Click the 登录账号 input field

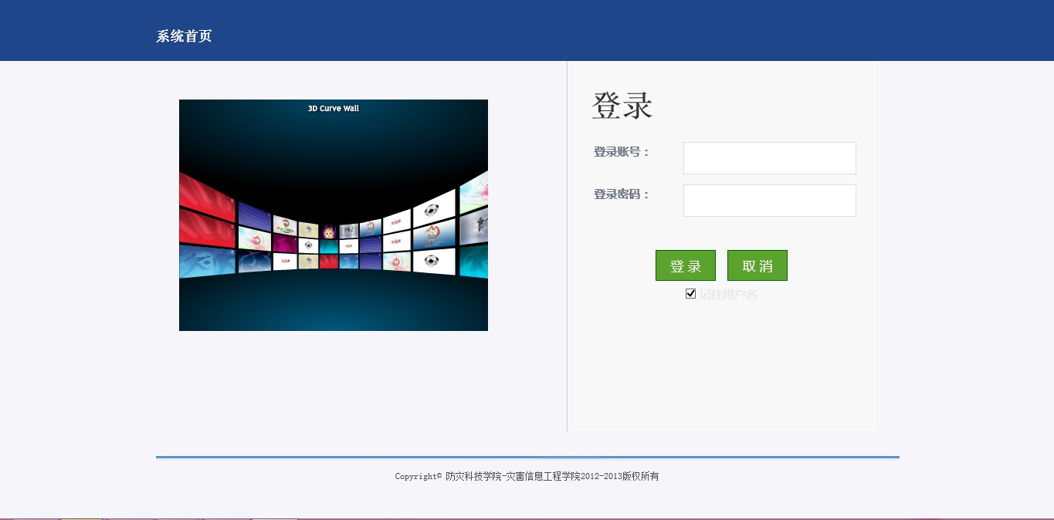[770, 158]
